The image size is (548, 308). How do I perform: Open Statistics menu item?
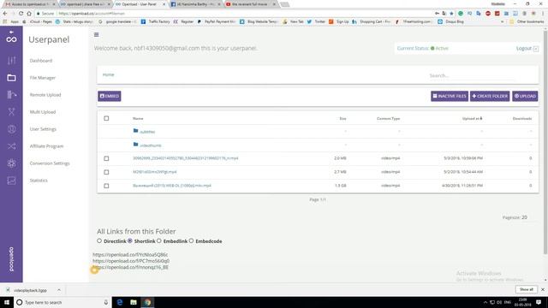tap(39, 181)
